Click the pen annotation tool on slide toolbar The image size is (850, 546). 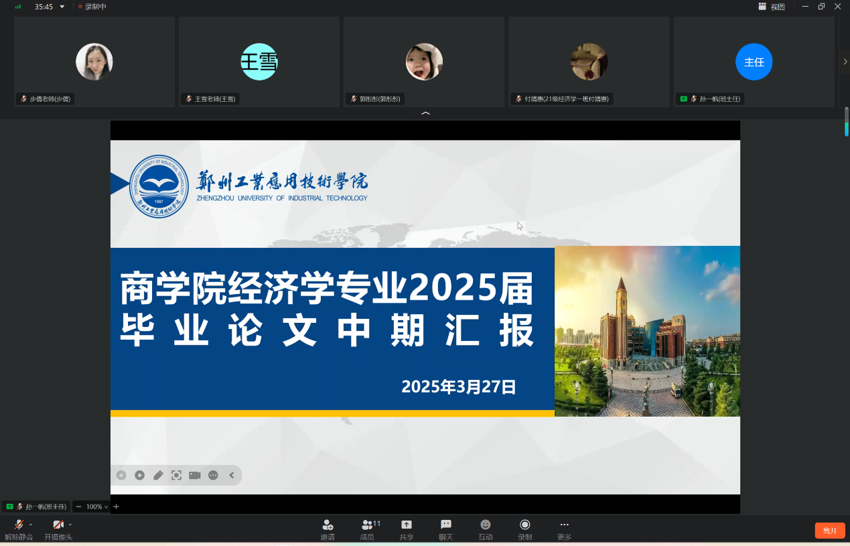point(158,475)
